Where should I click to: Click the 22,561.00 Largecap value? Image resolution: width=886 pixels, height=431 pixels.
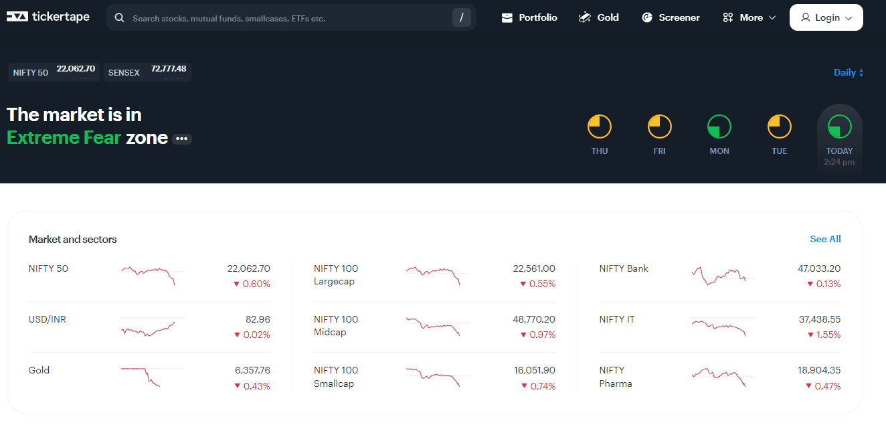point(534,268)
